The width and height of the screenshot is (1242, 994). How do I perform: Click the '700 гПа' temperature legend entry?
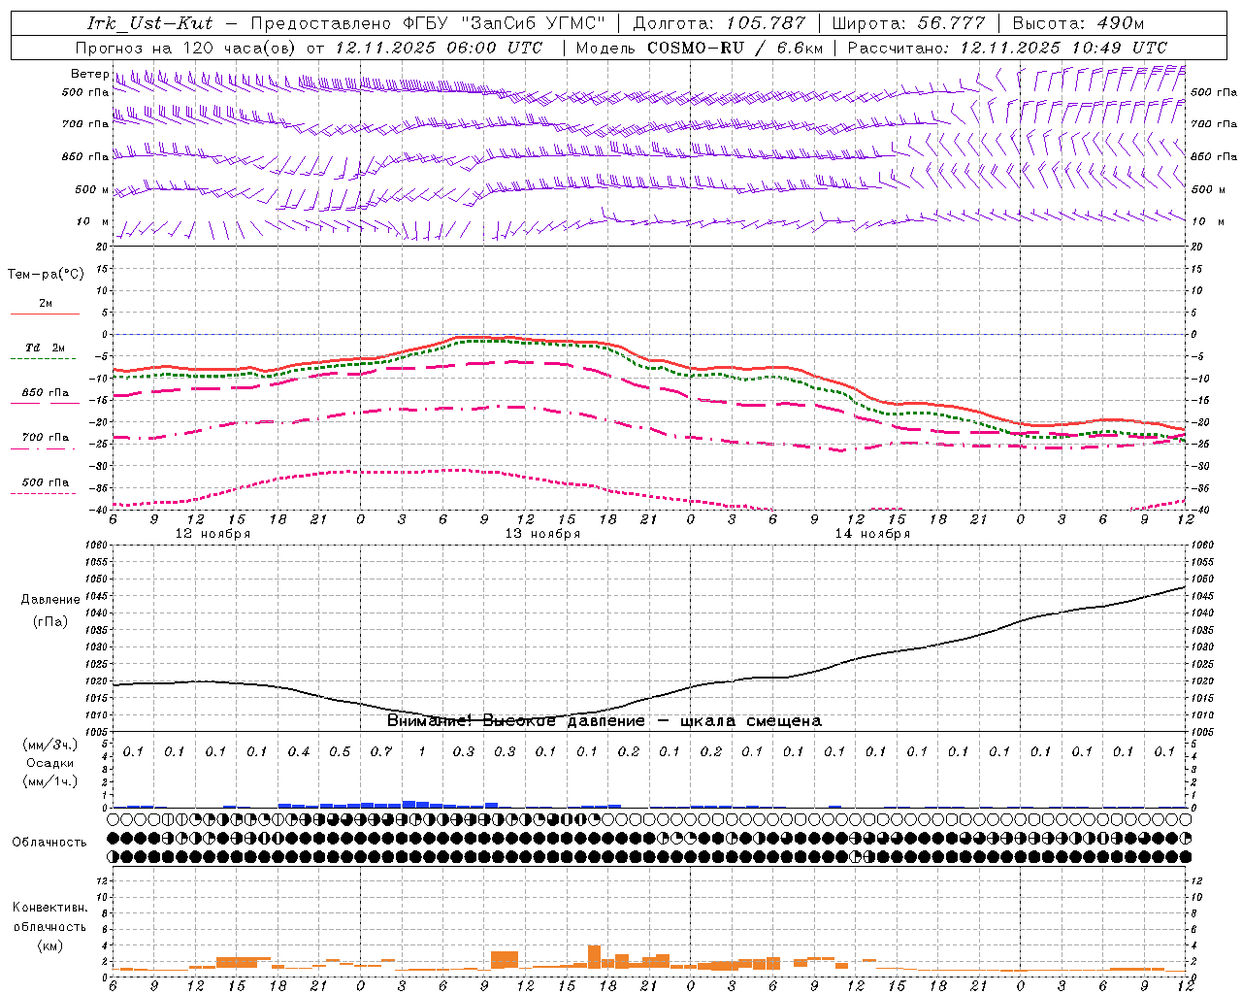(x=46, y=437)
